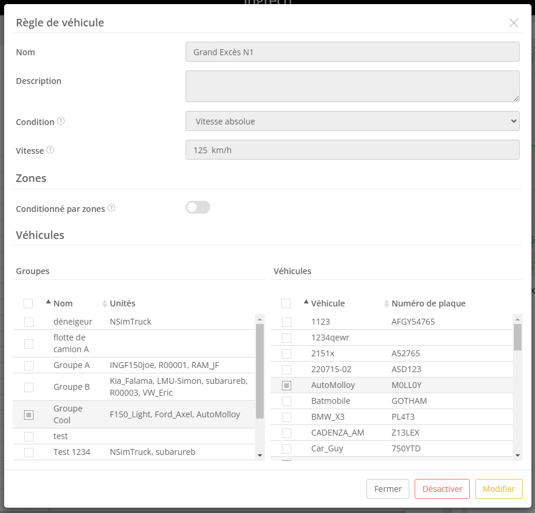
Task: Sort groups by Unités column
Action: click(105, 303)
